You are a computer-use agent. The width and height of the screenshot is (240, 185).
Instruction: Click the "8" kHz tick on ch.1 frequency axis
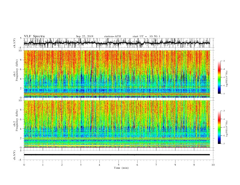[x=21, y=60]
